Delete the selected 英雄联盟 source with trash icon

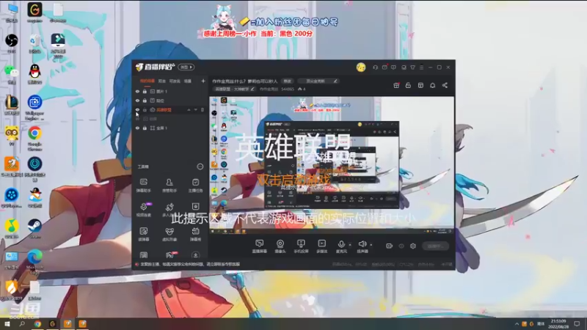(203, 109)
